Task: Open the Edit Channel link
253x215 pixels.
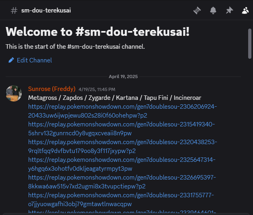Action: [34, 60]
